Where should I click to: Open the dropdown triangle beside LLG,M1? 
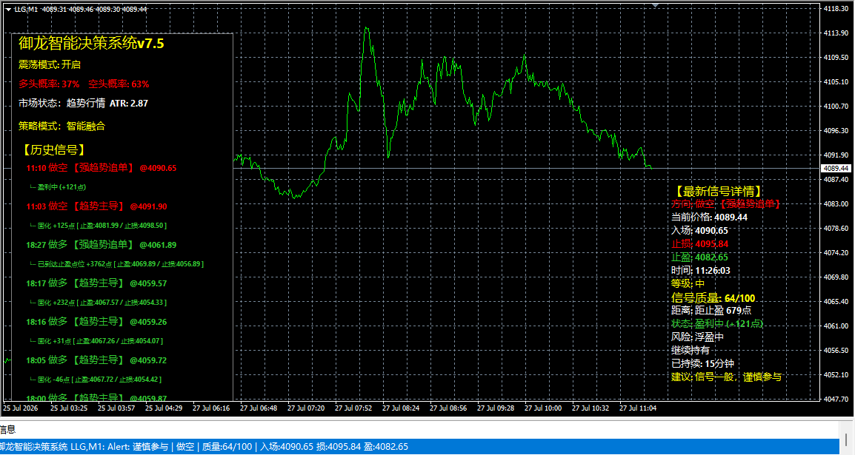[8, 10]
